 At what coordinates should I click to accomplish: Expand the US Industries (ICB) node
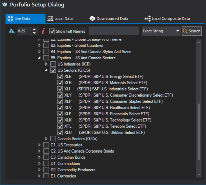(46, 64)
